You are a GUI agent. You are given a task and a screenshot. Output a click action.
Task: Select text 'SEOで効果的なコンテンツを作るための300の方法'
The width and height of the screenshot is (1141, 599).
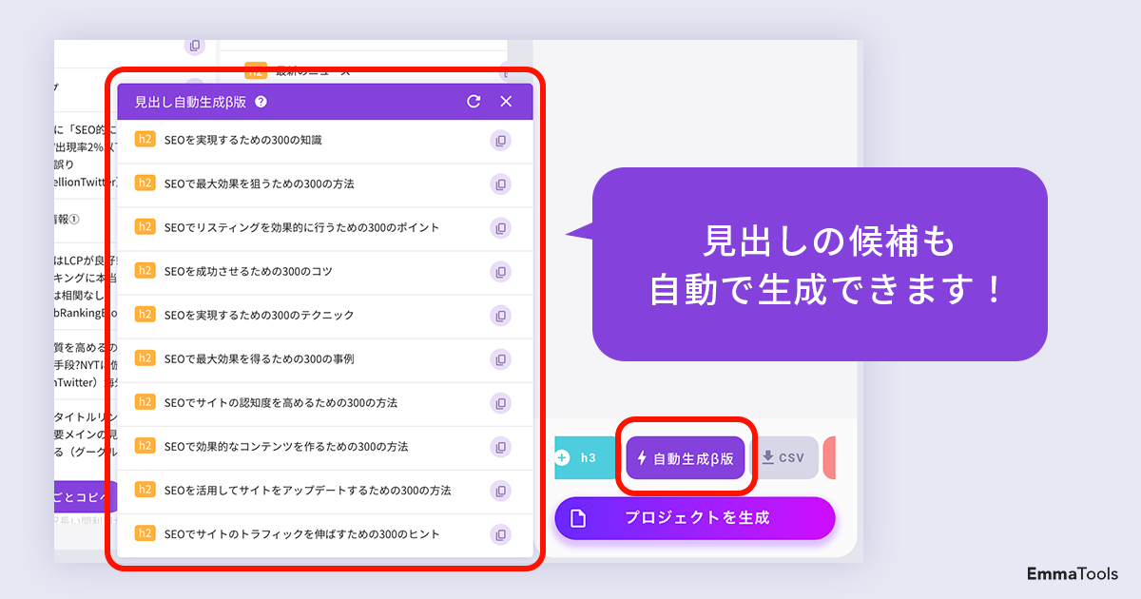coord(286,447)
